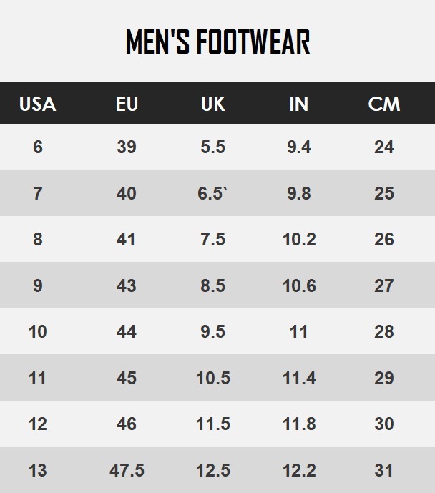435x493 pixels.
Task: Select the EU column header
Action: pyautogui.click(x=127, y=104)
